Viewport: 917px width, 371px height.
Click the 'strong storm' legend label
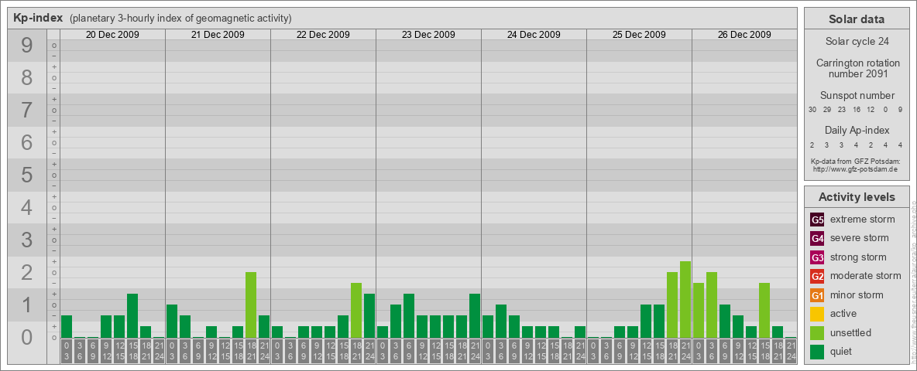[x=858, y=257]
